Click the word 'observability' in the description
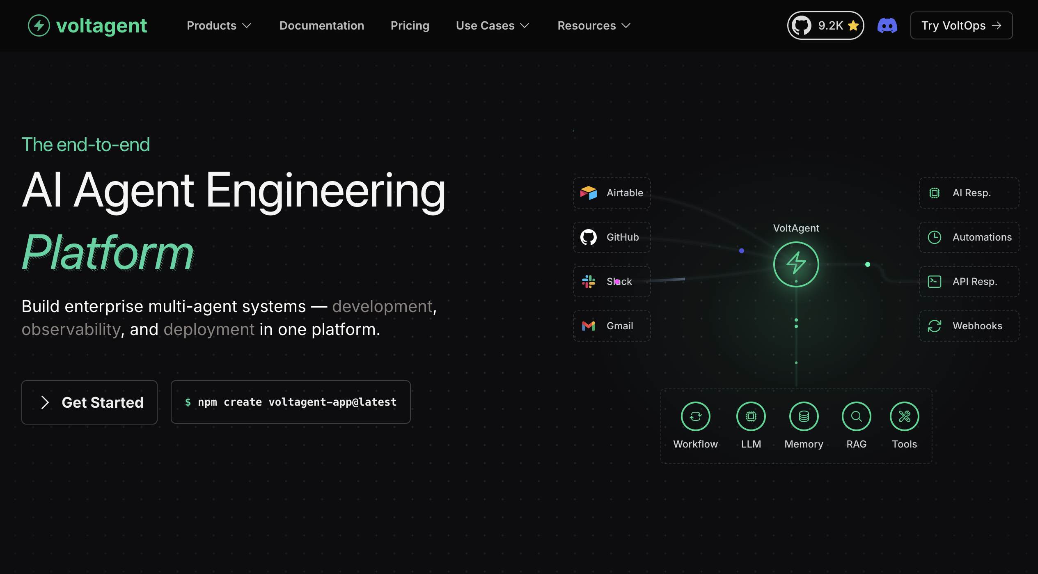This screenshot has height=574, width=1038. [71, 329]
